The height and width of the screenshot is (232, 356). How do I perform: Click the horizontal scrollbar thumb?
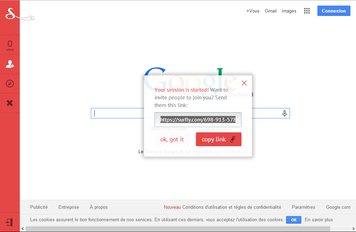click(177, 229)
